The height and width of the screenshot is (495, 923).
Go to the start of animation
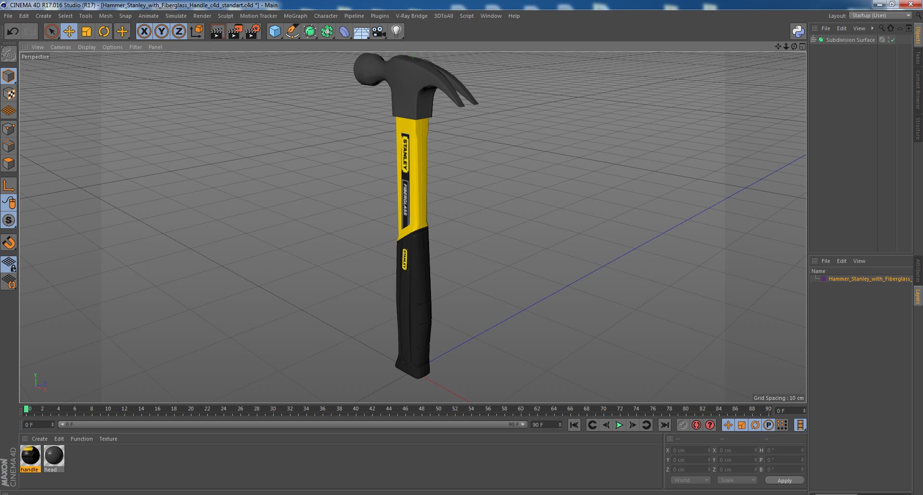[x=574, y=425]
